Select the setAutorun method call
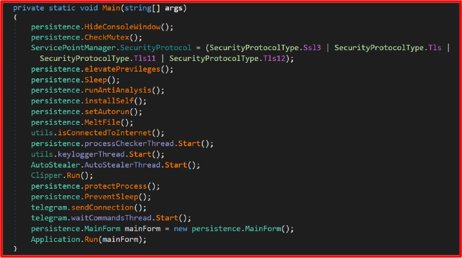 107,112
